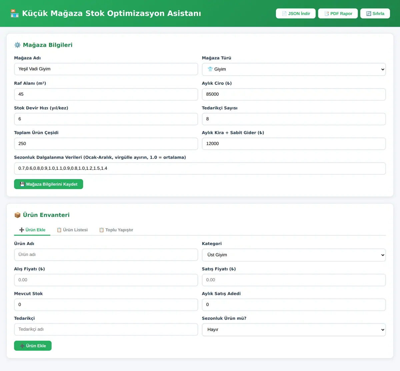Click the page title Küçük Mağaza Stok Optimizasyon Asistanı
Image resolution: width=400 pixels, height=371 pixels.
click(x=111, y=13)
